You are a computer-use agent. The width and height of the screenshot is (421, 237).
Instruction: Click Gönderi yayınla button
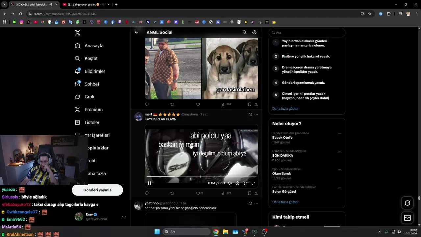[x=97, y=190]
